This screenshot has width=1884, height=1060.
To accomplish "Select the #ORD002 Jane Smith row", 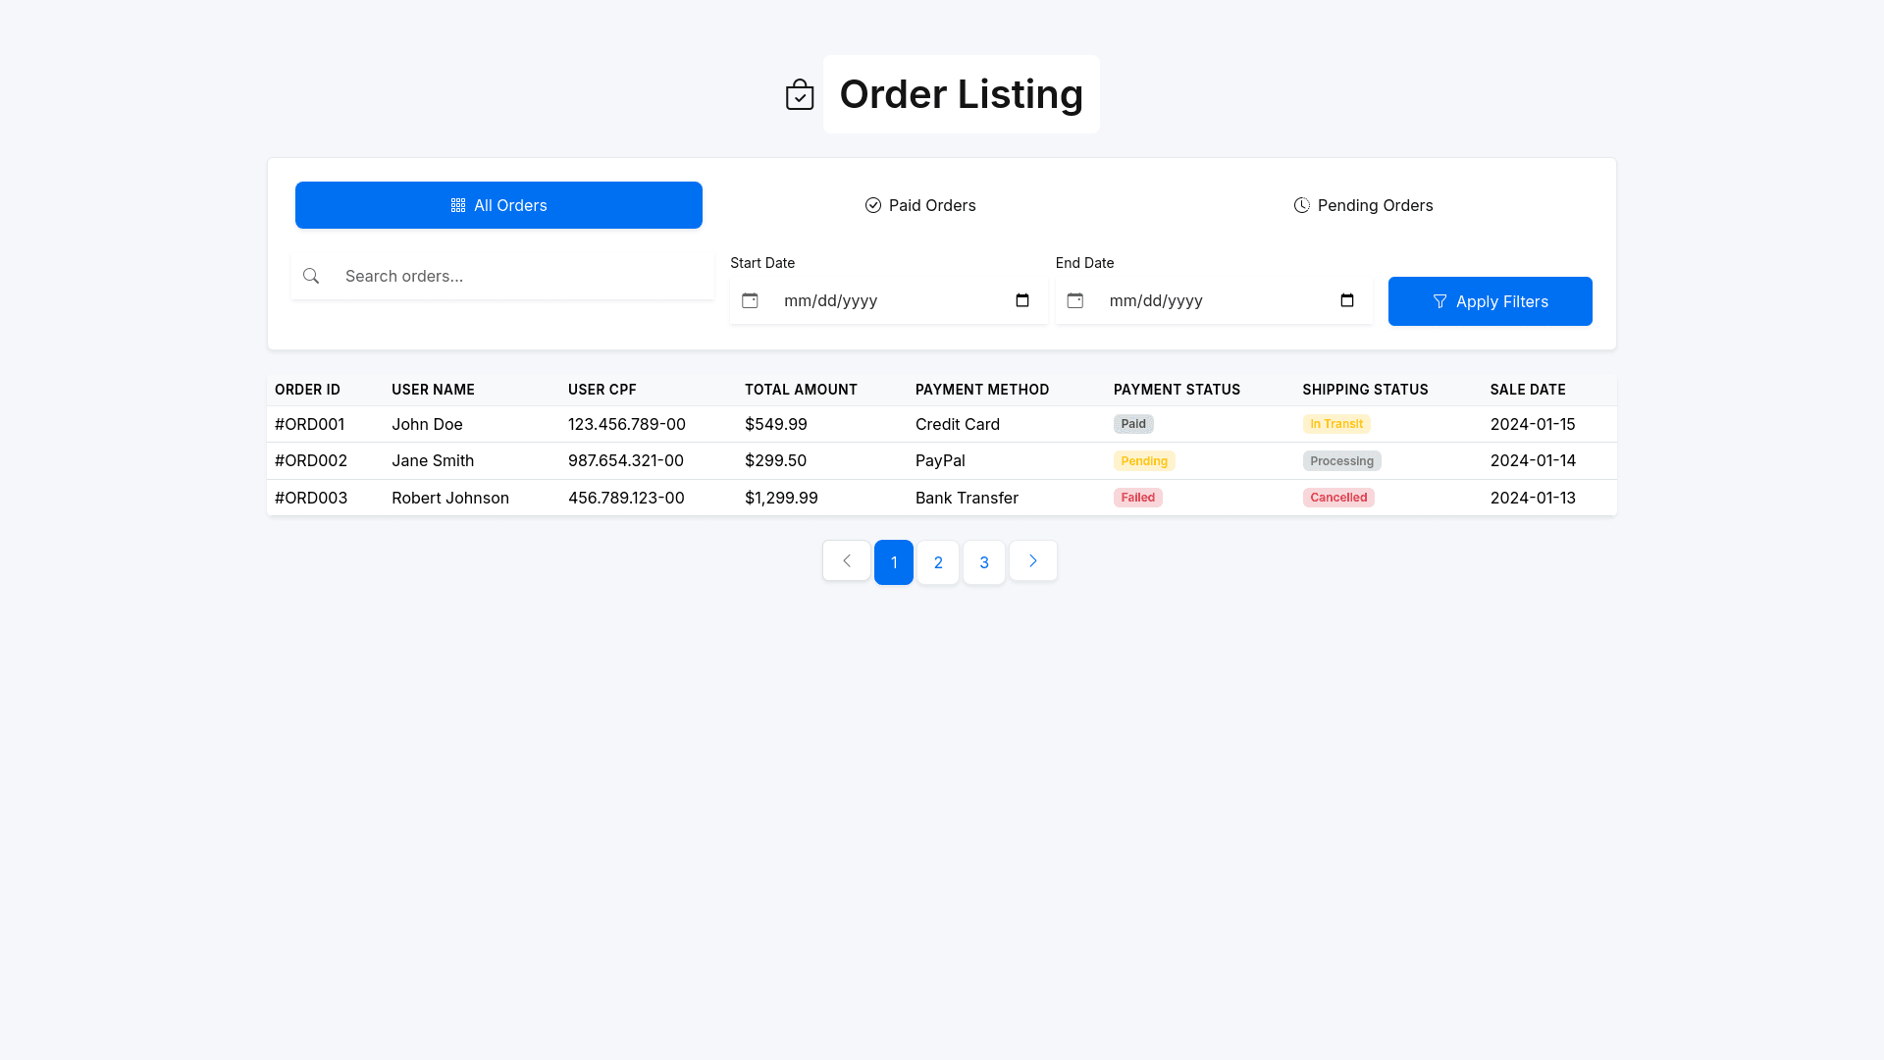I will [432, 460].
